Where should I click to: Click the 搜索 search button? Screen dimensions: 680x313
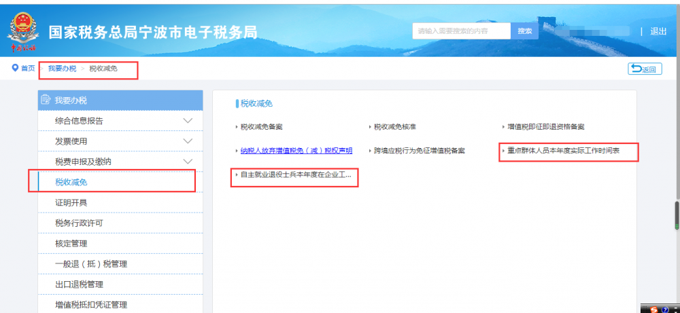tap(524, 31)
